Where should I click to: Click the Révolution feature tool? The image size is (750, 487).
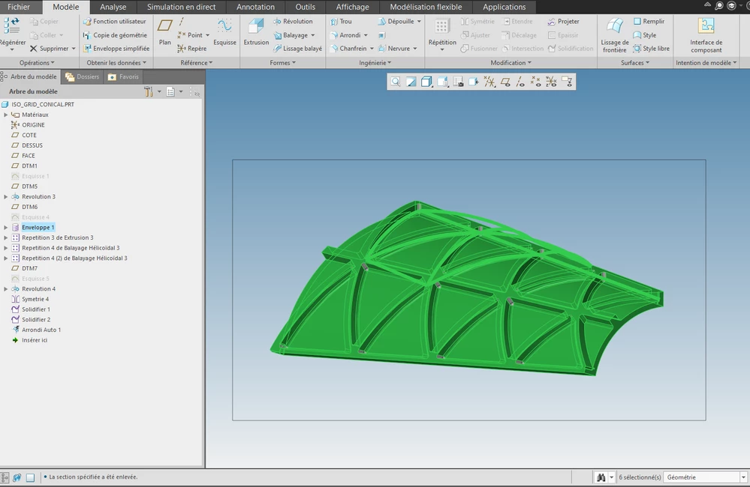[x=293, y=22]
